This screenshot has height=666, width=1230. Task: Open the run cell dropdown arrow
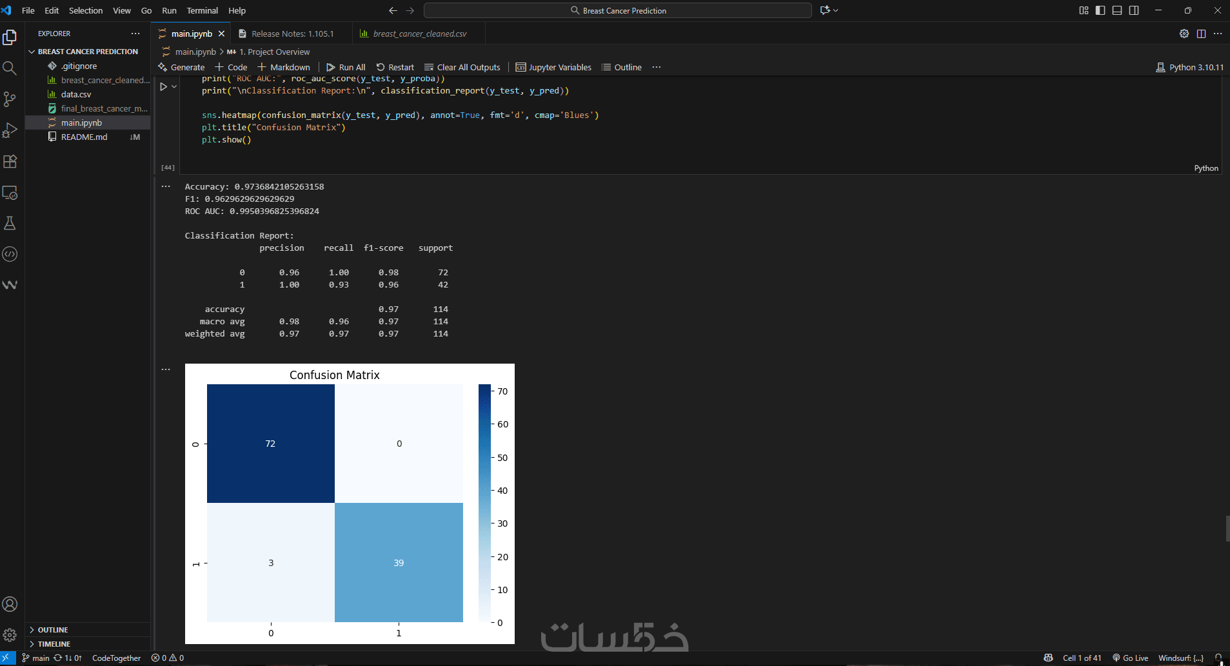coord(174,86)
